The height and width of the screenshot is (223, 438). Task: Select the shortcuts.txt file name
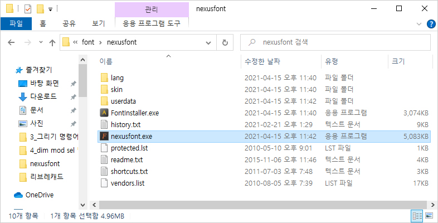coord(129,171)
